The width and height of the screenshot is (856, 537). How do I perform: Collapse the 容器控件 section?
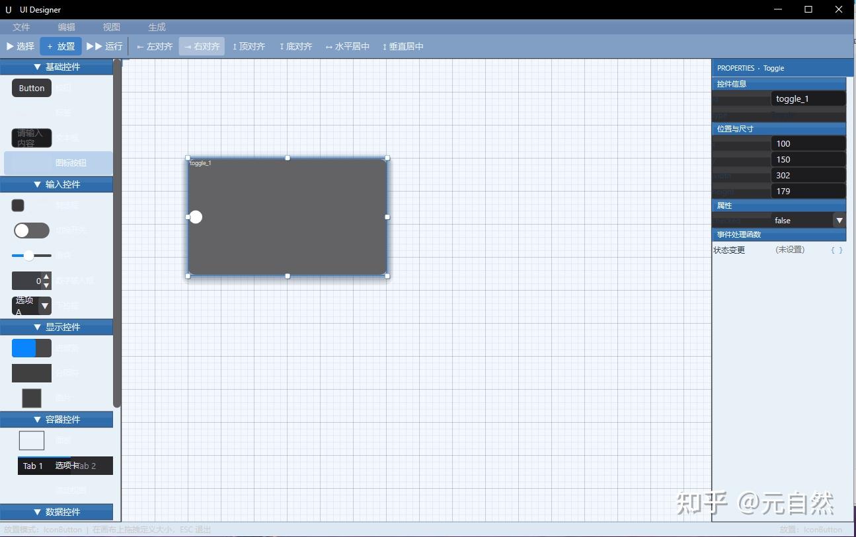[x=57, y=419]
